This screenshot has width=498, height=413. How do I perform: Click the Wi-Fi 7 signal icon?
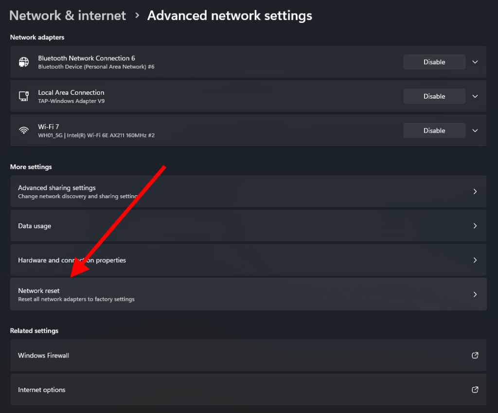tap(23, 130)
